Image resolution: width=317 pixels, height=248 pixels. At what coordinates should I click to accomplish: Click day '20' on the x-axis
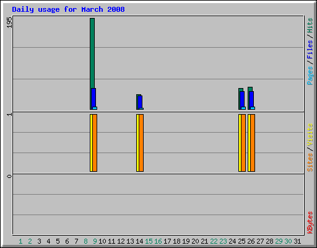pyautogui.click(x=195, y=241)
